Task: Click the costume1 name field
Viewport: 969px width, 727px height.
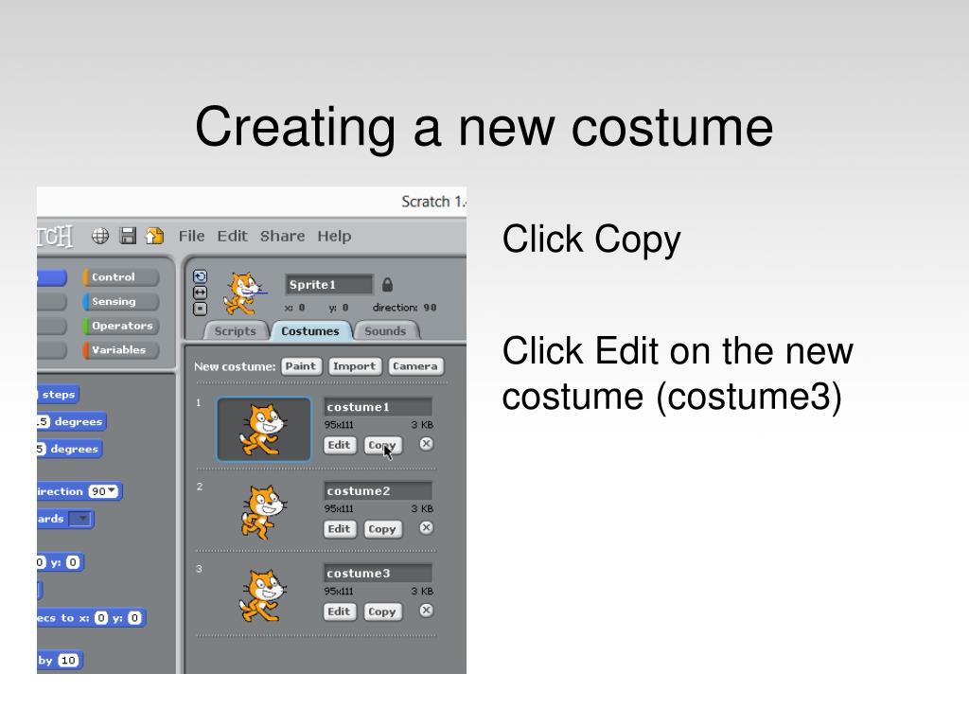Action: click(378, 407)
